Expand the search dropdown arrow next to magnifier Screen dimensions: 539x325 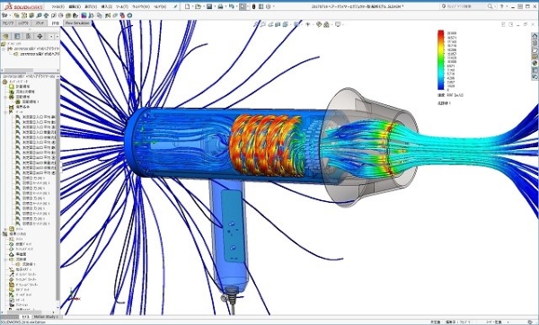(x=495, y=6)
